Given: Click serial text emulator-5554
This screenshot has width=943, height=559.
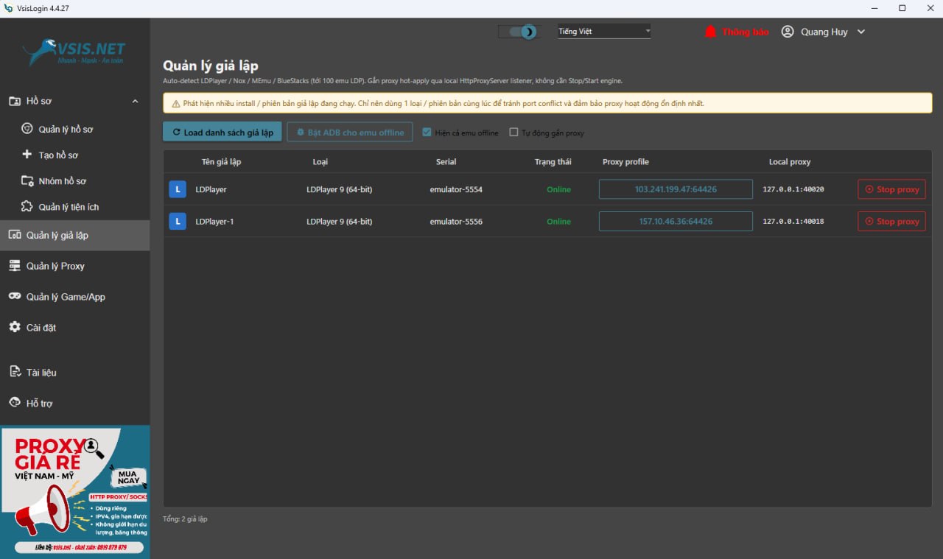Looking at the screenshot, I should pyautogui.click(x=456, y=189).
